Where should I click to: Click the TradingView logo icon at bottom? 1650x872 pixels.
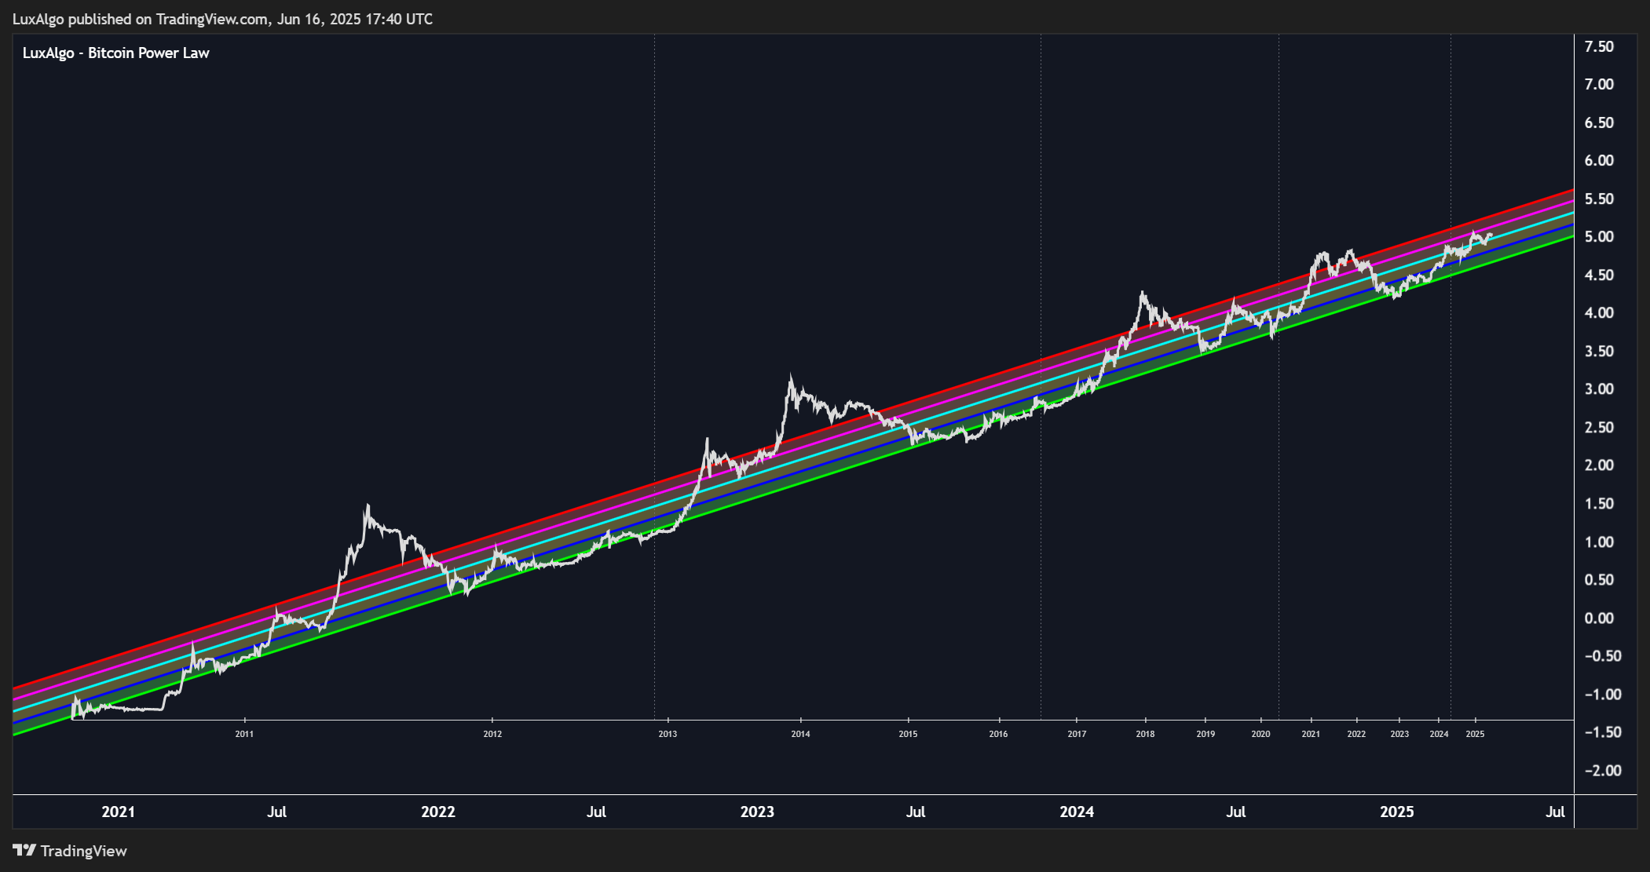coord(24,850)
